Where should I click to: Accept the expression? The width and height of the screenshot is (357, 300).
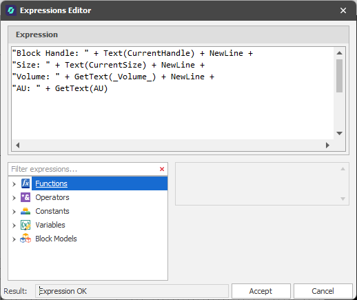[x=261, y=291]
